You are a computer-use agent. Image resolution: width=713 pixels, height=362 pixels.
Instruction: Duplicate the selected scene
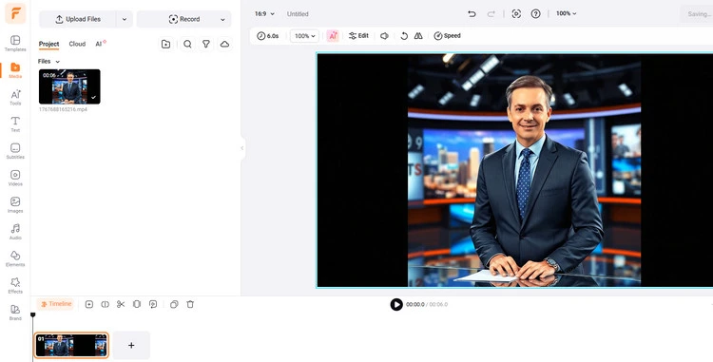tap(174, 304)
